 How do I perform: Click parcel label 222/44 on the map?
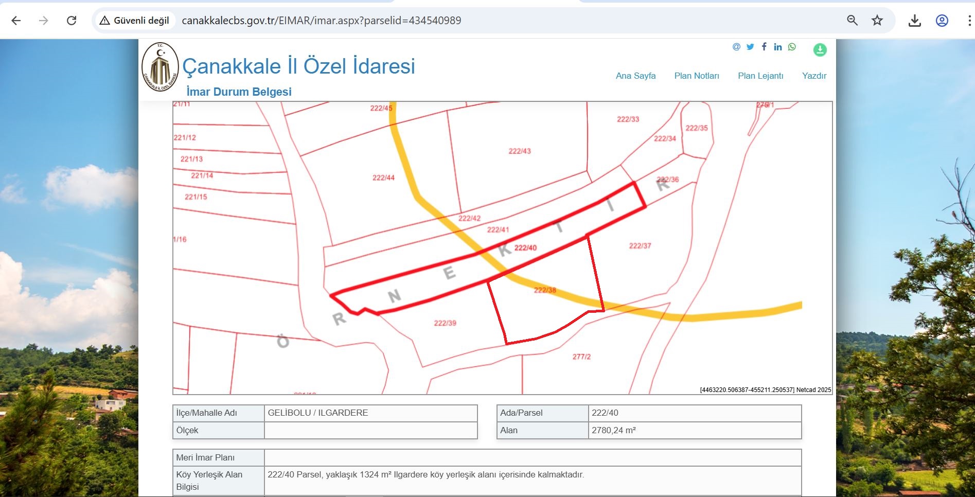click(383, 178)
